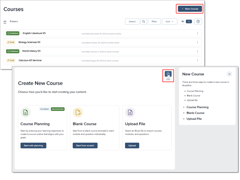The width and height of the screenshot is (240, 180).
Task: Click the AI enabled tag
Action: tap(44, 109)
